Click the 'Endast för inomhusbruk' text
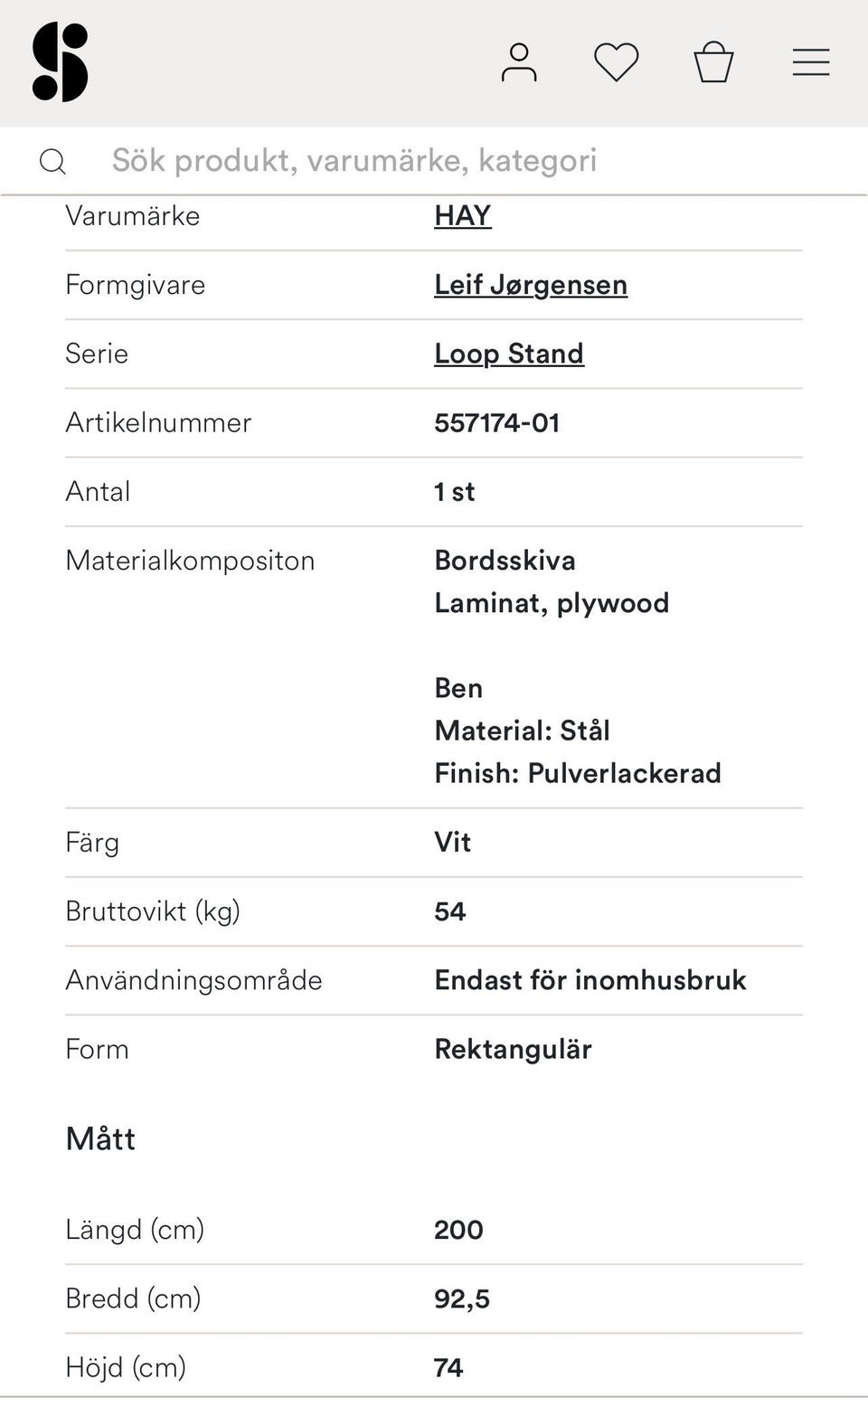The image size is (868, 1416). click(590, 980)
